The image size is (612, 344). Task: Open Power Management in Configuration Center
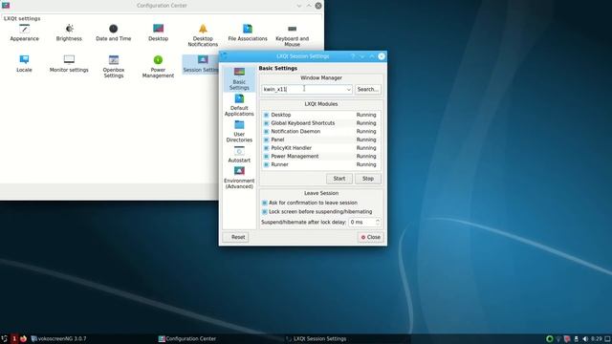coord(158,67)
